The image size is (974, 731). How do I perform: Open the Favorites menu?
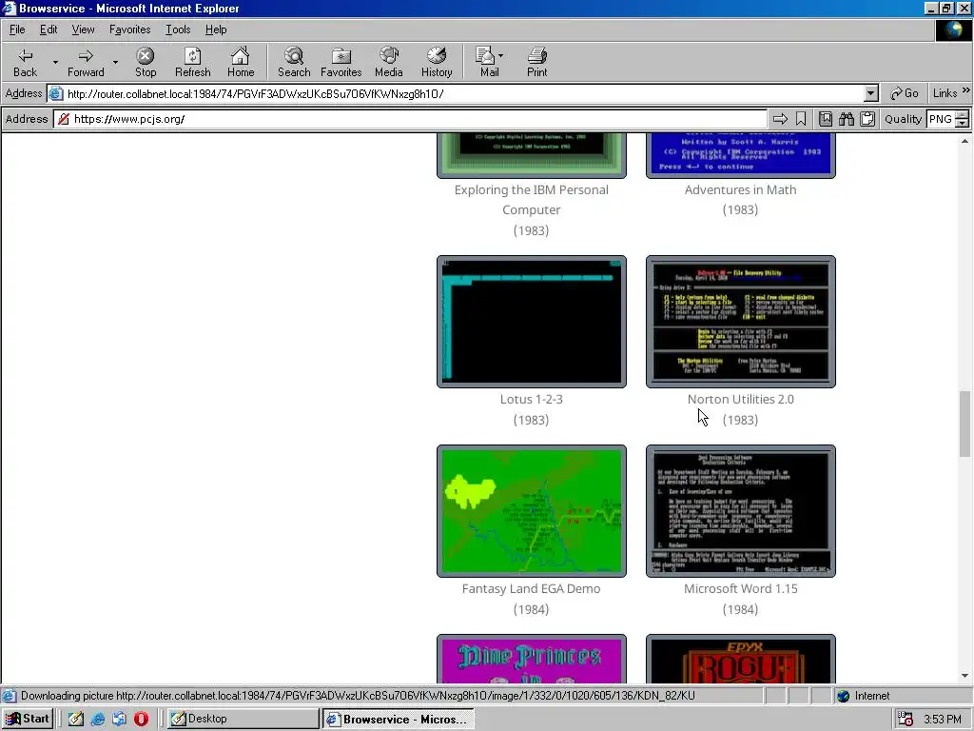click(x=129, y=30)
